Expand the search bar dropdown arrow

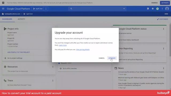124,9
